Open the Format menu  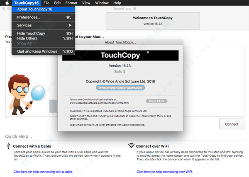[x=71, y=3]
